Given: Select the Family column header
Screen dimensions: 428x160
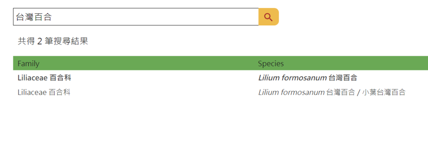Looking at the screenshot, I should pos(28,63).
